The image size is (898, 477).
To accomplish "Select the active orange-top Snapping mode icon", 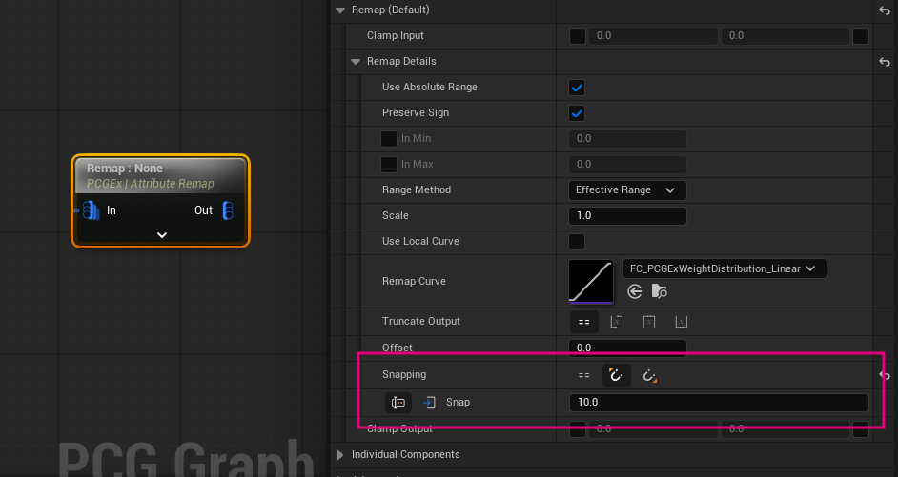I will [x=616, y=376].
